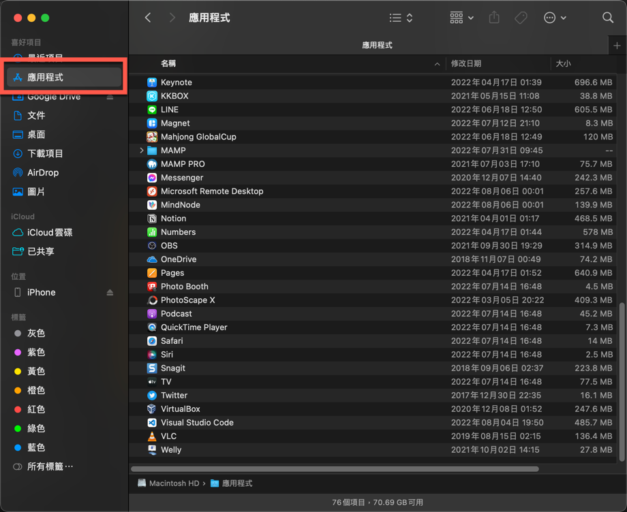Select the VLC cone icon
Image resolution: width=627 pixels, height=512 pixels.
(x=151, y=436)
